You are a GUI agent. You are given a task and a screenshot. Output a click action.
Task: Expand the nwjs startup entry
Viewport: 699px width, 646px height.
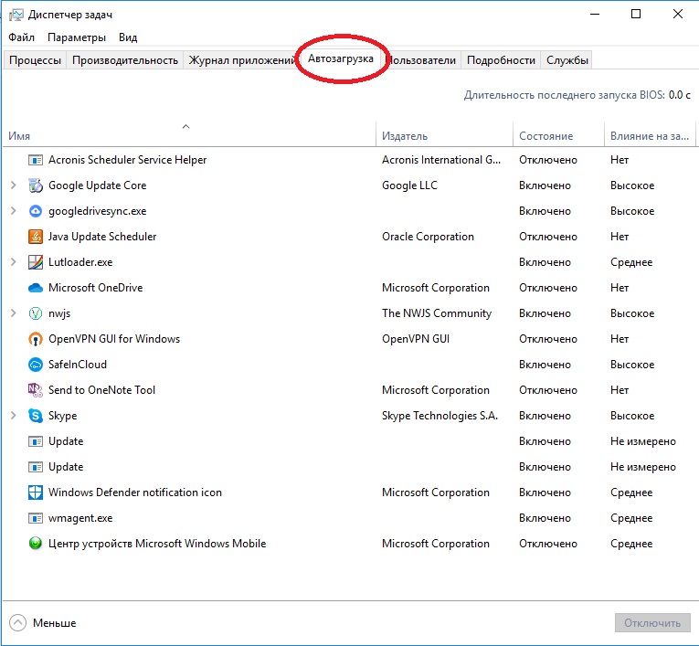pyautogui.click(x=13, y=313)
